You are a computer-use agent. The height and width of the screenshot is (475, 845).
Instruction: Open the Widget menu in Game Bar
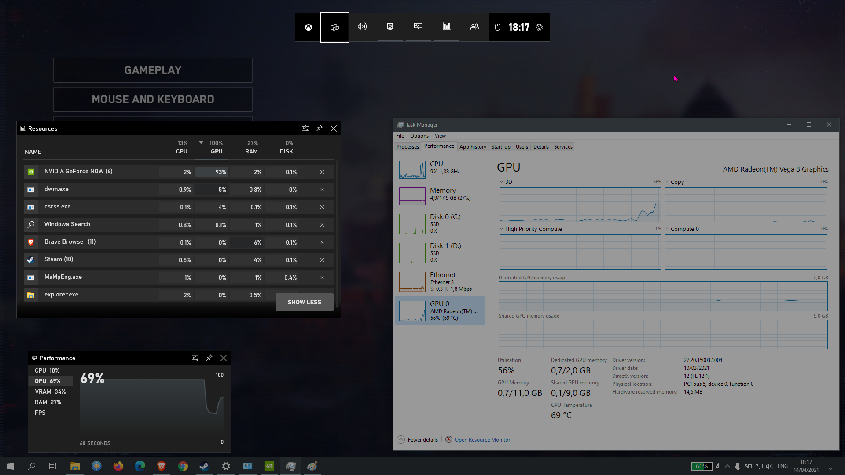(x=335, y=27)
